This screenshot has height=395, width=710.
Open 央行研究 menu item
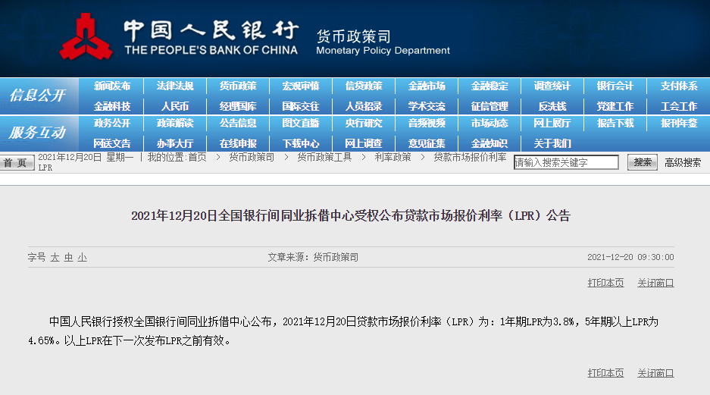(364, 123)
